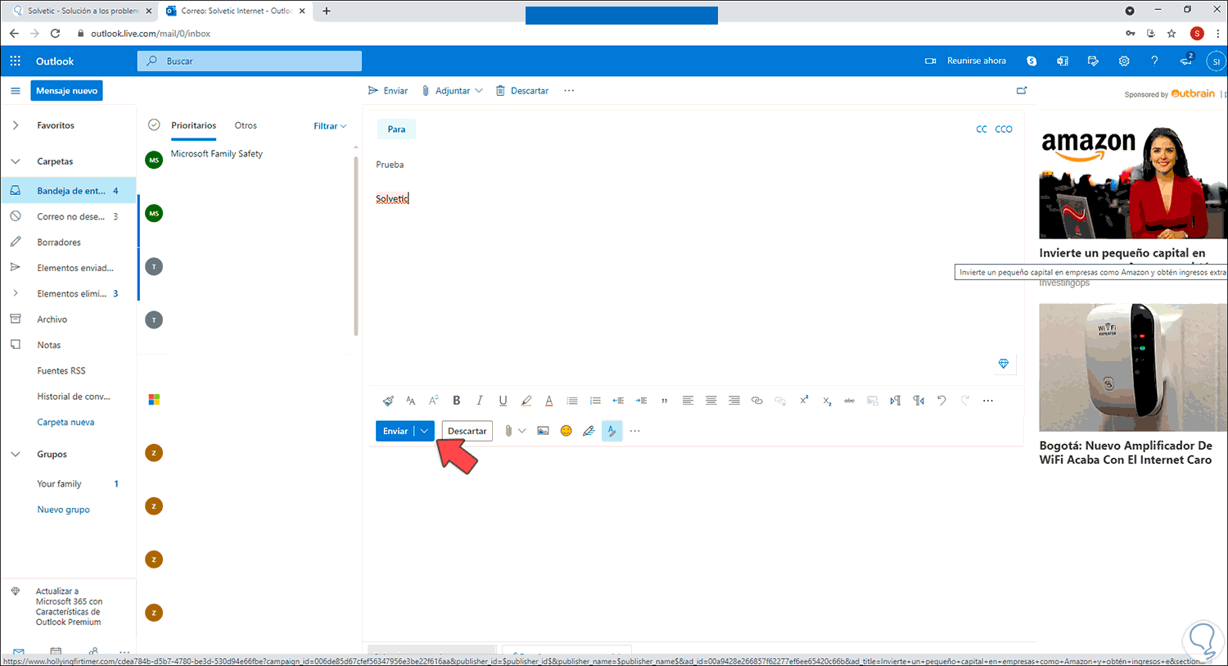Undo the last edit in the message

pyautogui.click(x=940, y=401)
